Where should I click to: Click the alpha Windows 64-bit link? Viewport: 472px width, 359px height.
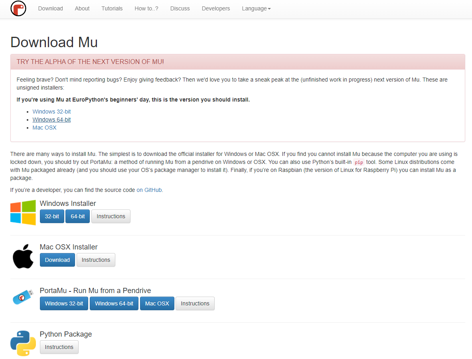tap(51, 120)
